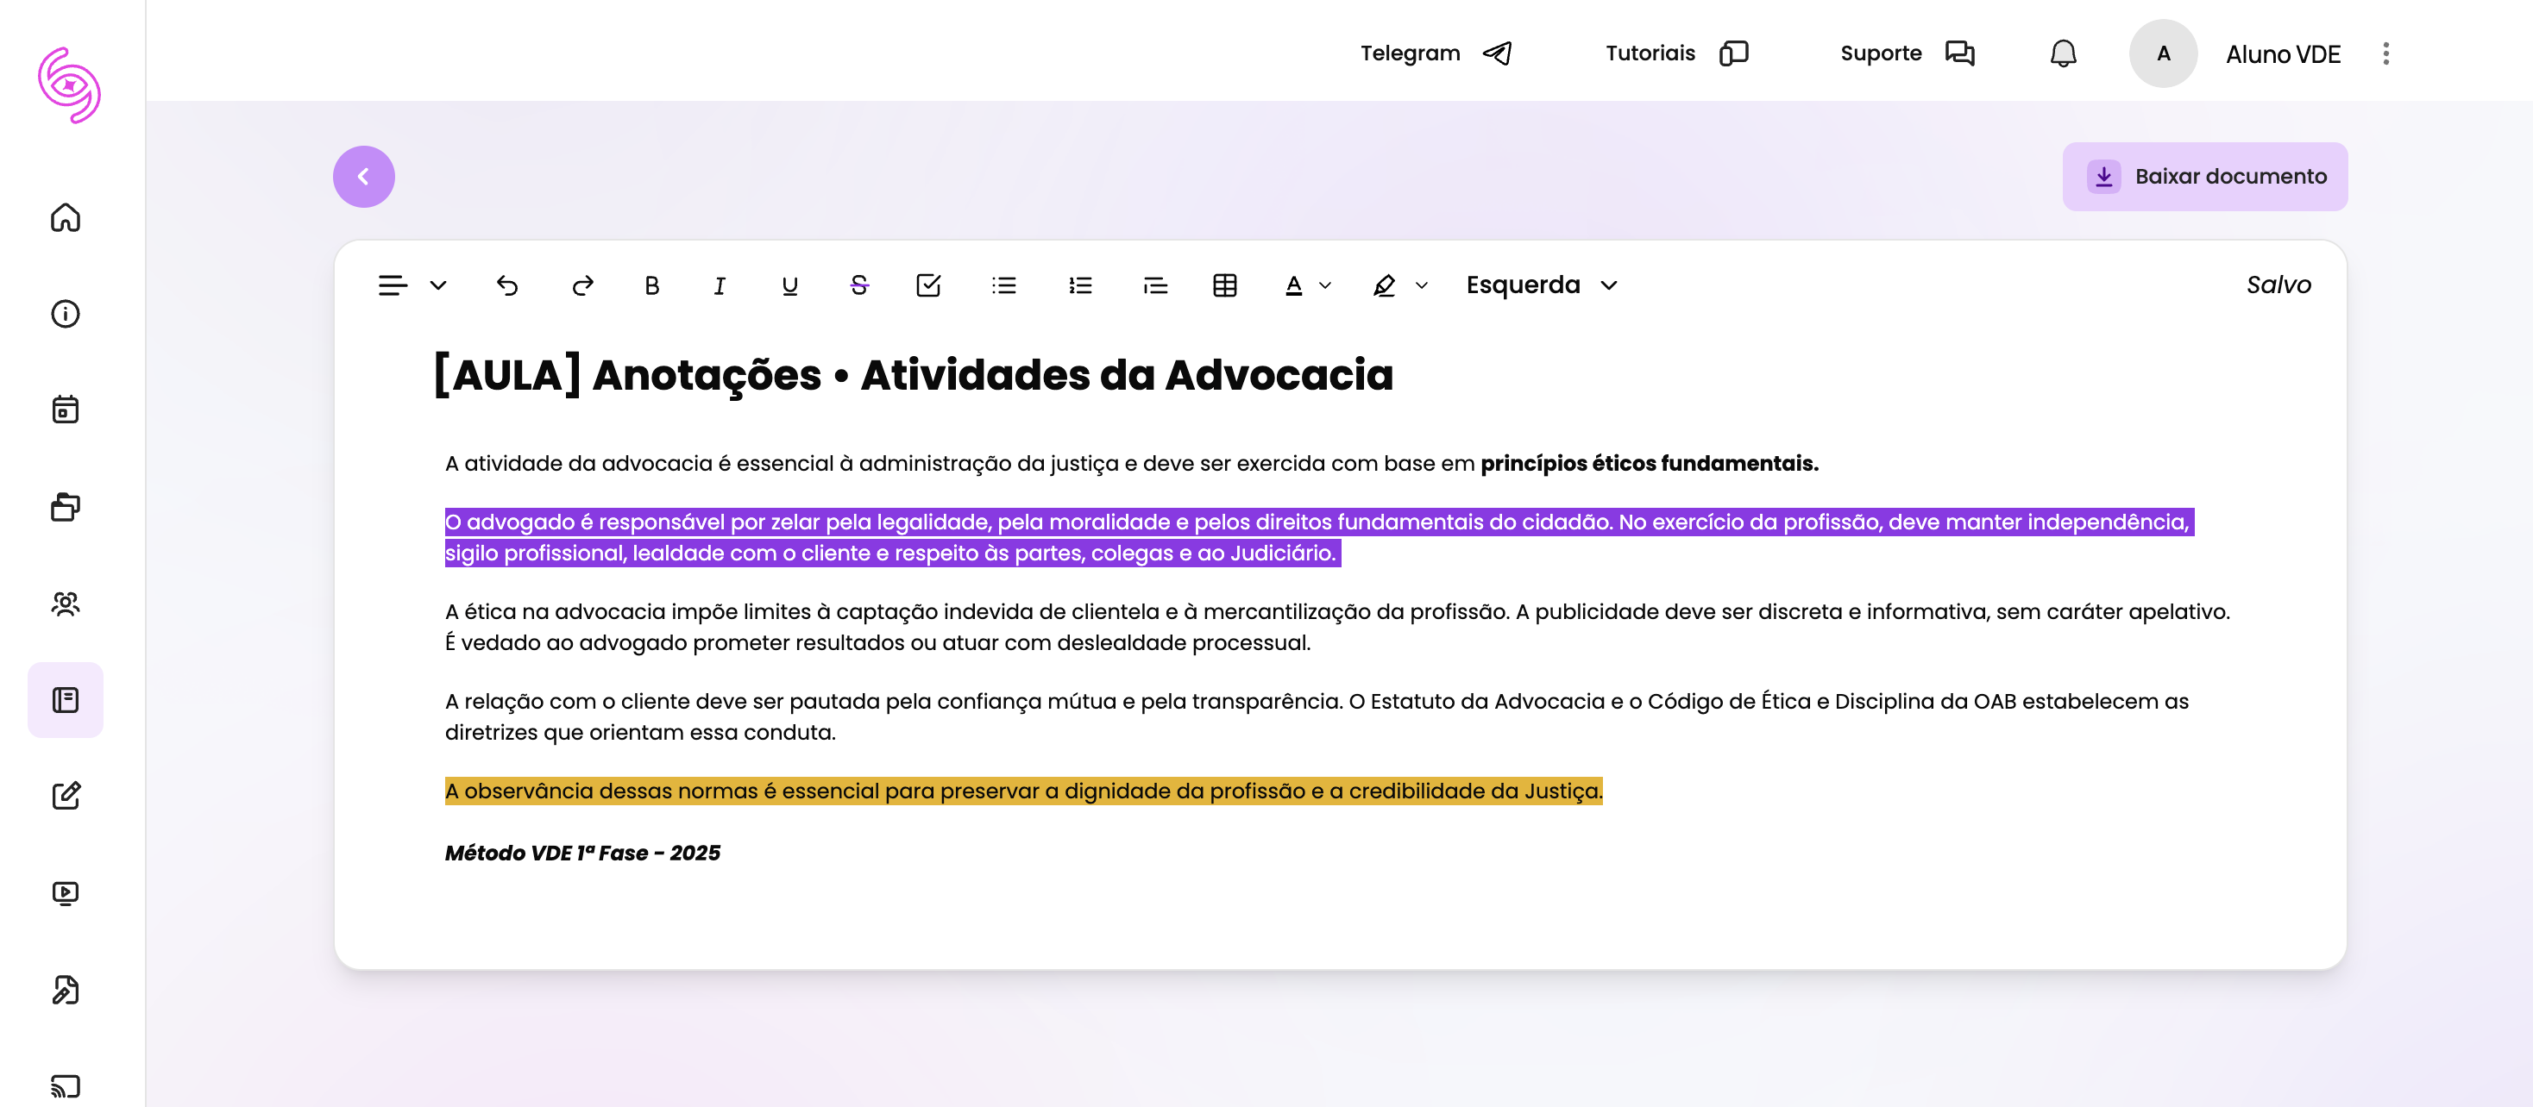Click the Baixar documento button
This screenshot has height=1107, width=2533.
[x=2204, y=176]
